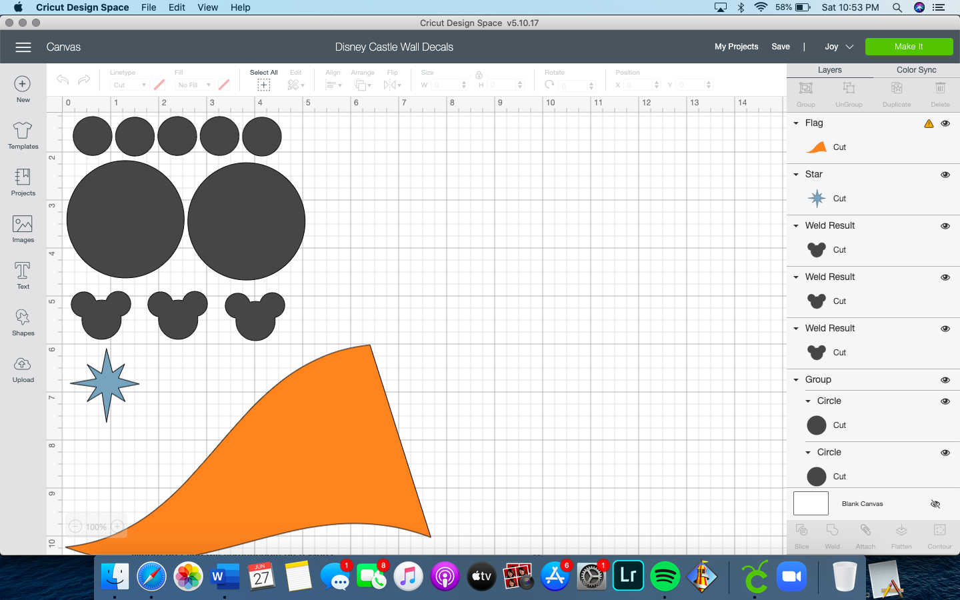
Task: Show the Blank Canvas layer
Action: [935, 504]
